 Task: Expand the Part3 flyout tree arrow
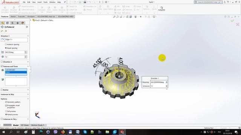(31, 20)
